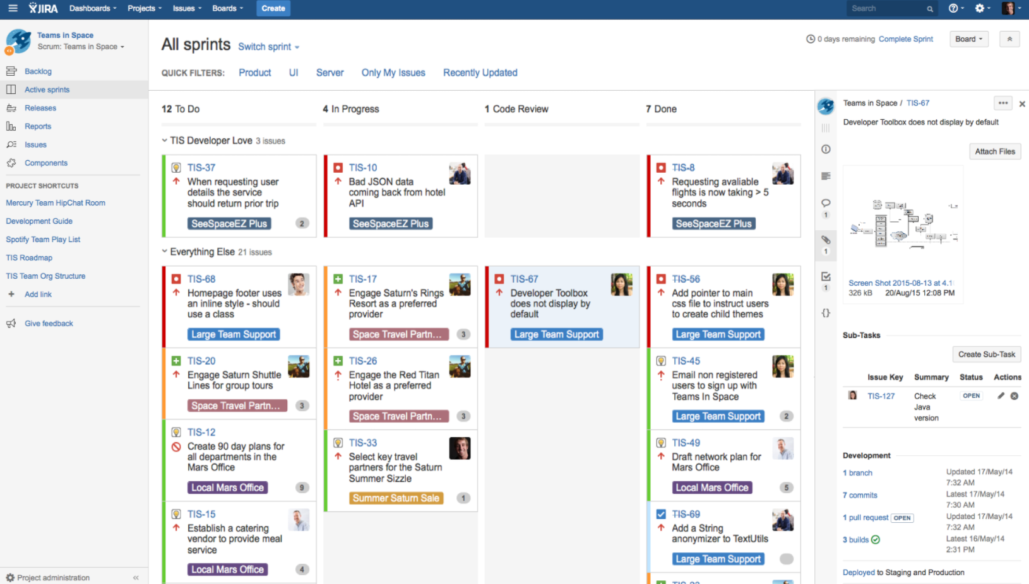Toggle the Product quick filter
Screen dimensions: 1029x584
click(x=254, y=73)
